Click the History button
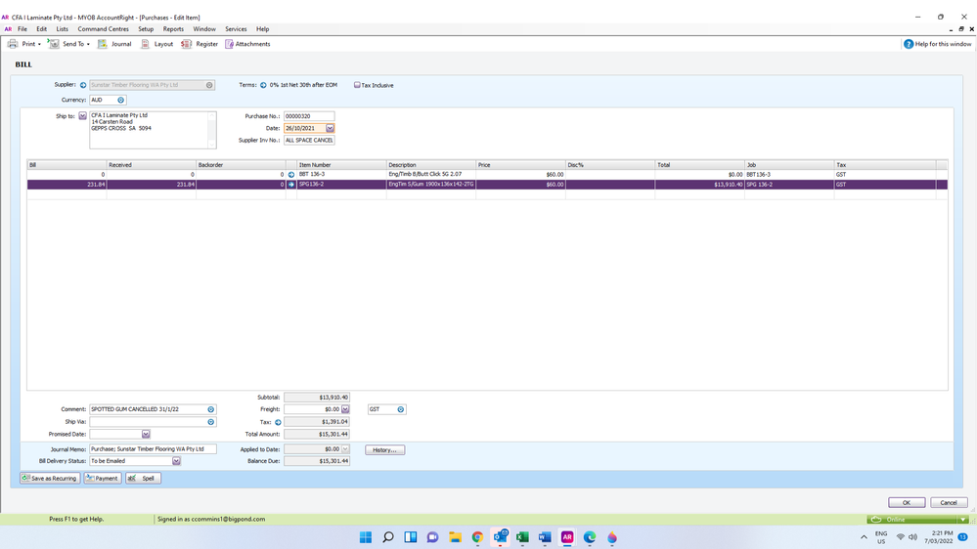The image size is (977, 549). point(384,450)
